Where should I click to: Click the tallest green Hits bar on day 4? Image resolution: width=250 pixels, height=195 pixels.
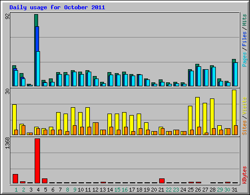tap(36, 20)
